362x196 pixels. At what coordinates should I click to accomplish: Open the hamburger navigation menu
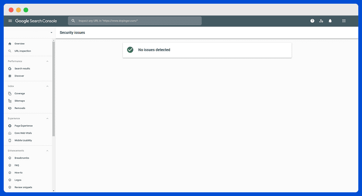pyautogui.click(x=10, y=21)
